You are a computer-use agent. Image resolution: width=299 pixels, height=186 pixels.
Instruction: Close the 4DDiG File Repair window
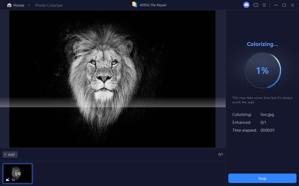[292, 5]
